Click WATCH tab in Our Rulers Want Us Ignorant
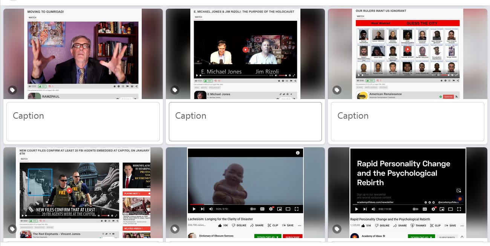This screenshot has height=246, width=490. click(x=361, y=16)
